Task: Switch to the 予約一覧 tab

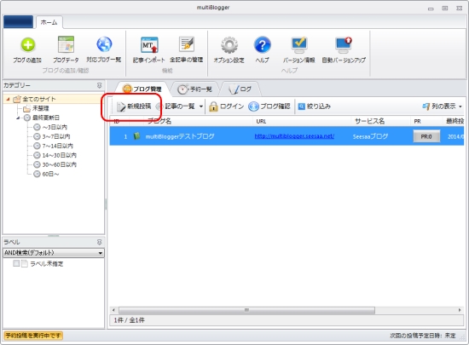Action: 194,89
